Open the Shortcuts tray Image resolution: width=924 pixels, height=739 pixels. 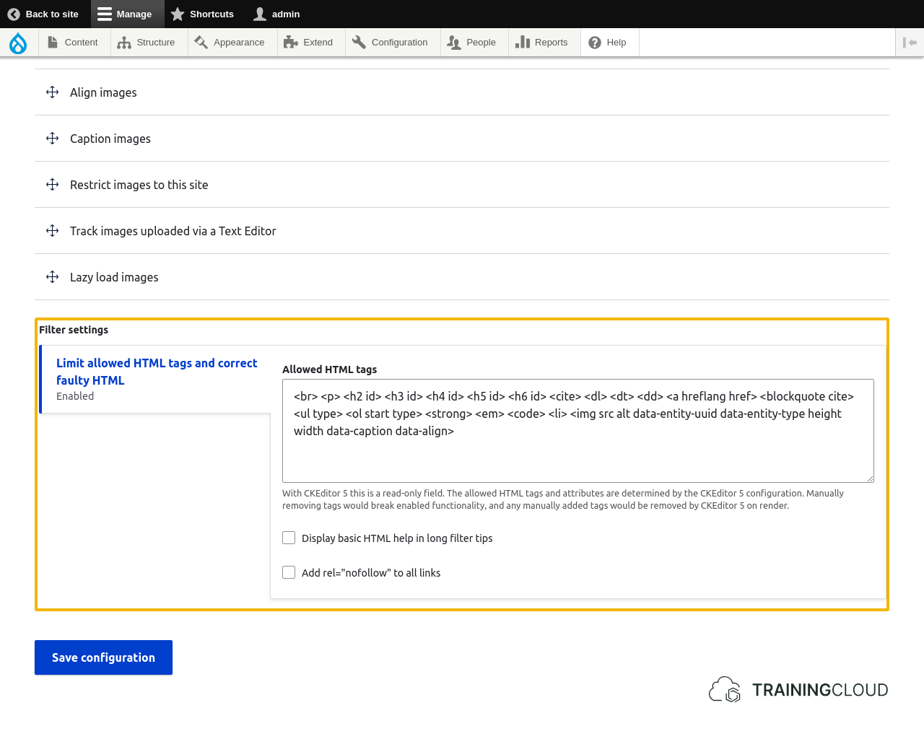(x=202, y=14)
